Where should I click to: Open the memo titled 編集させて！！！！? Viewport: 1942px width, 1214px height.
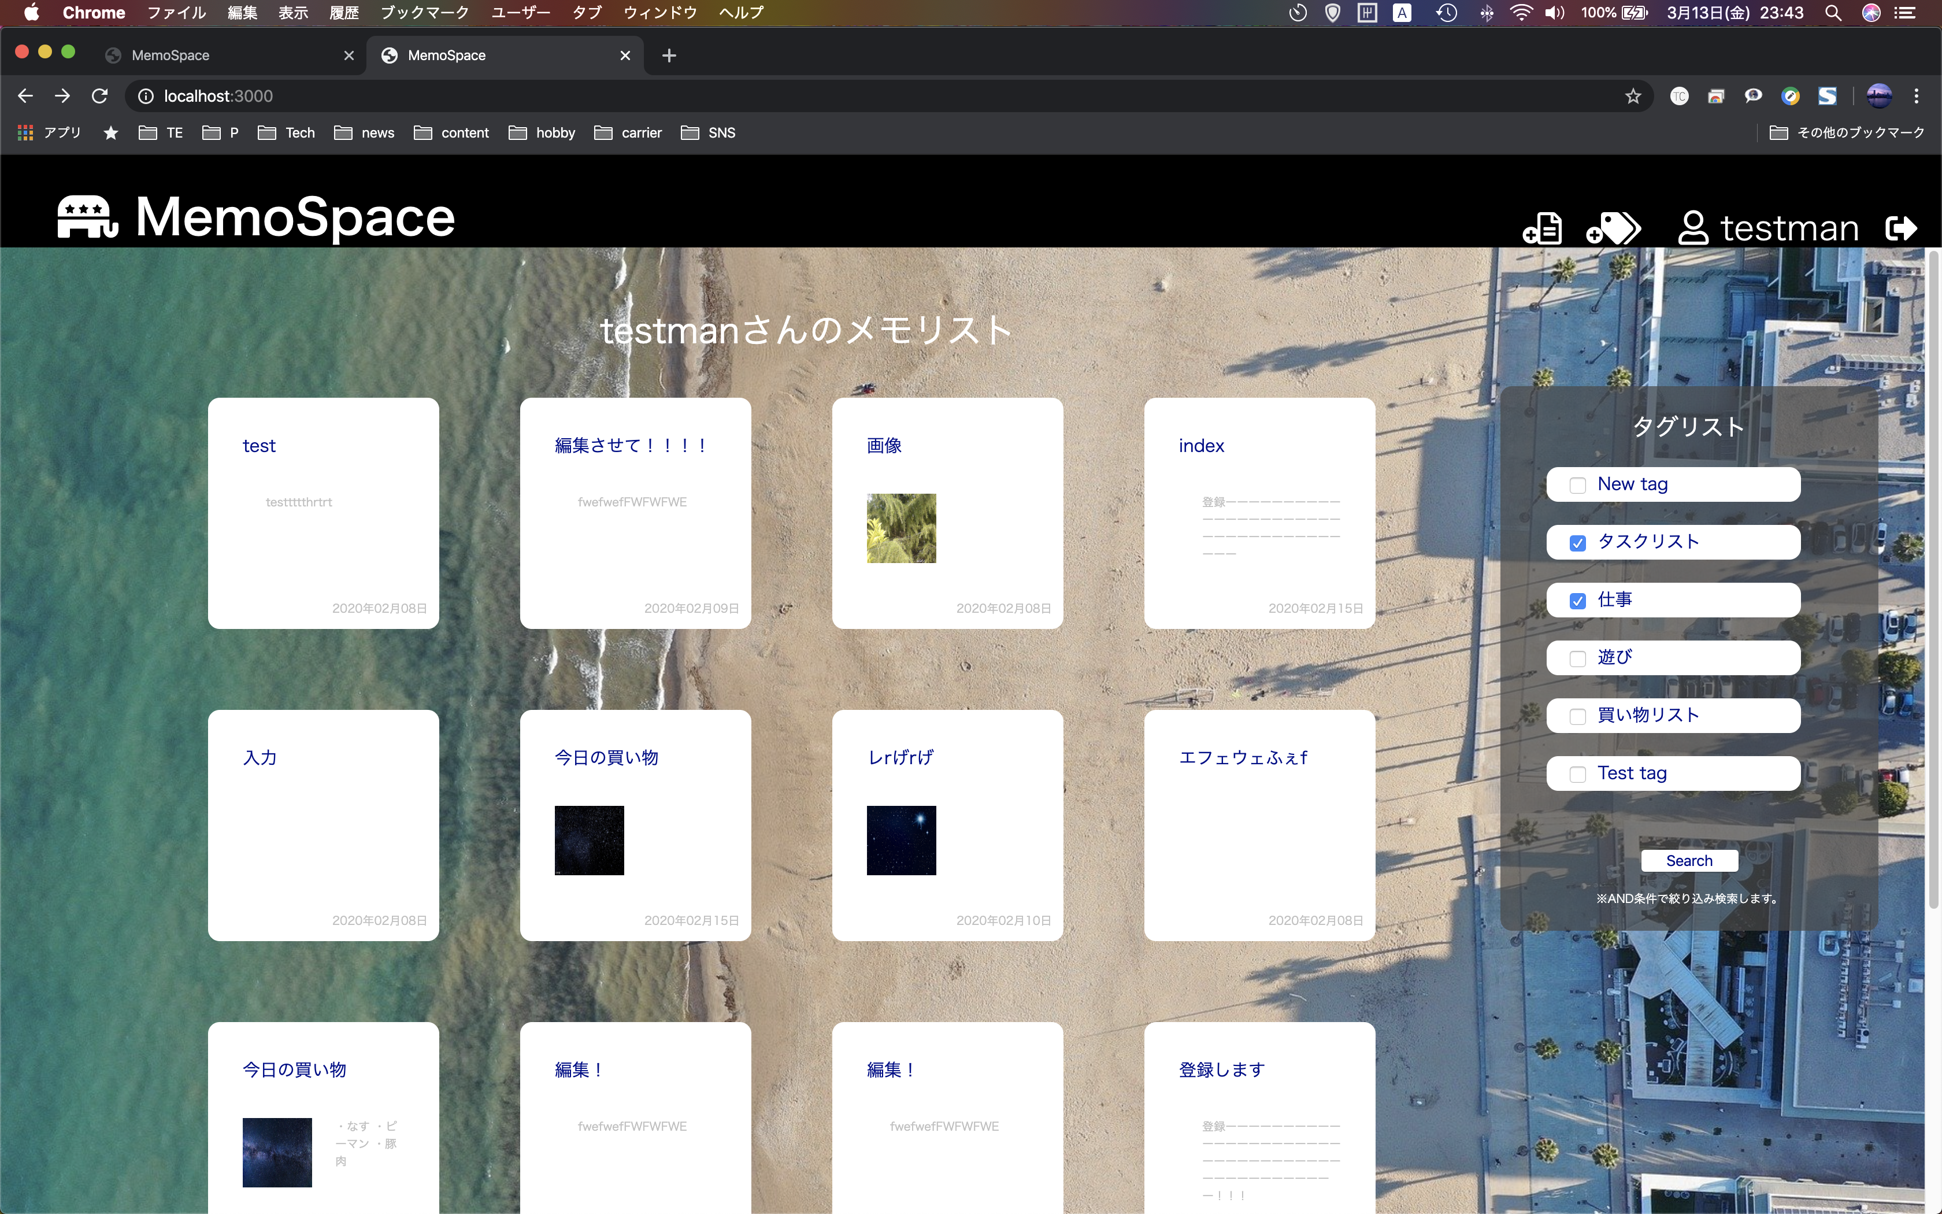(632, 446)
